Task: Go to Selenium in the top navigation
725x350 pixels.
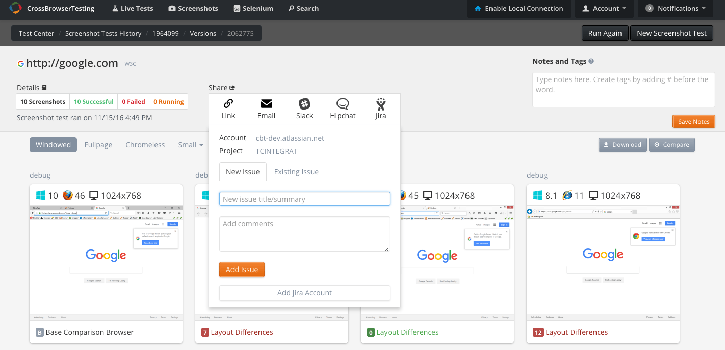Action: tap(253, 8)
